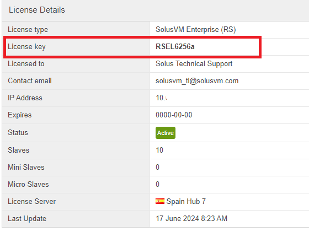Click the Status row label
Viewport: 309px width, 237px height.
(18, 132)
